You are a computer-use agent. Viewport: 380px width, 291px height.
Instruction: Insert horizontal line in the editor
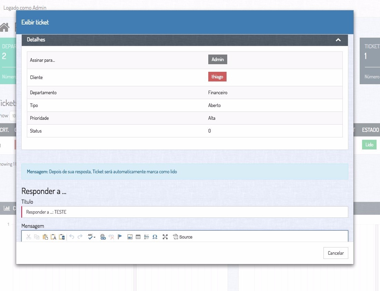pyautogui.click(x=147, y=237)
